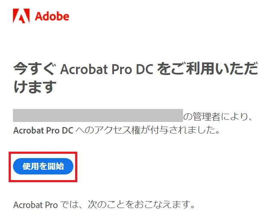Screen dimensions: 275x224
Task: Click the 管理者 word beside the gray block
Action: [x=206, y=116]
